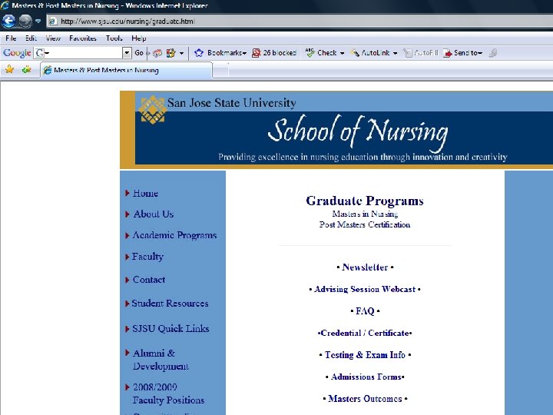Open the Send to menu

pos(462,53)
